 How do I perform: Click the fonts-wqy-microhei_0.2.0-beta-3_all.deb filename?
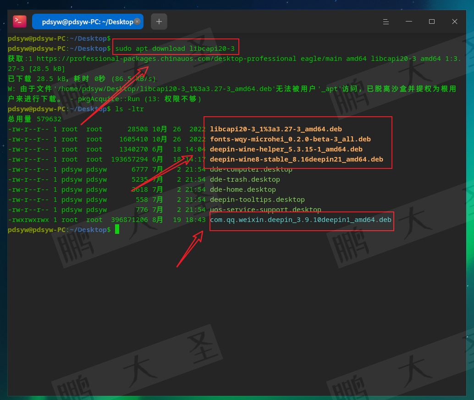[290, 139]
